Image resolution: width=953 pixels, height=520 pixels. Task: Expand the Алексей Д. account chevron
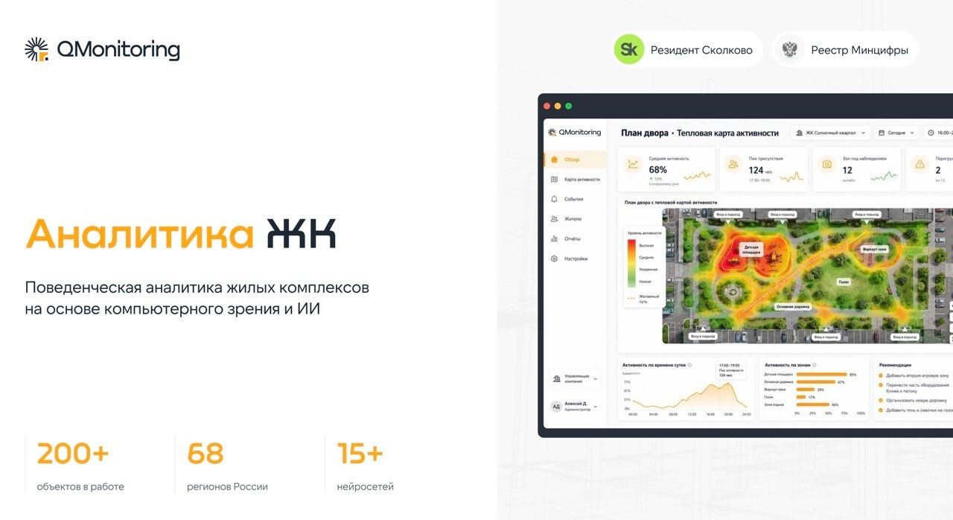pyautogui.click(x=595, y=407)
